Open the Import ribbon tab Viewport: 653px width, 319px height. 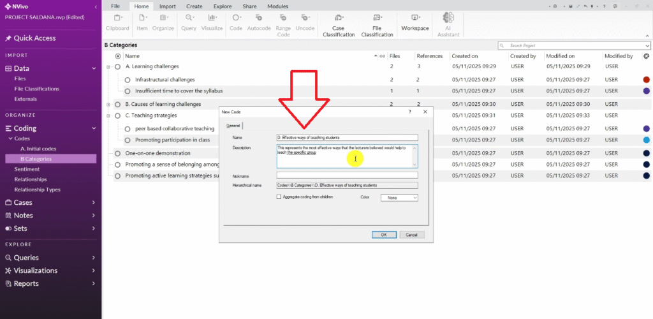168,6
